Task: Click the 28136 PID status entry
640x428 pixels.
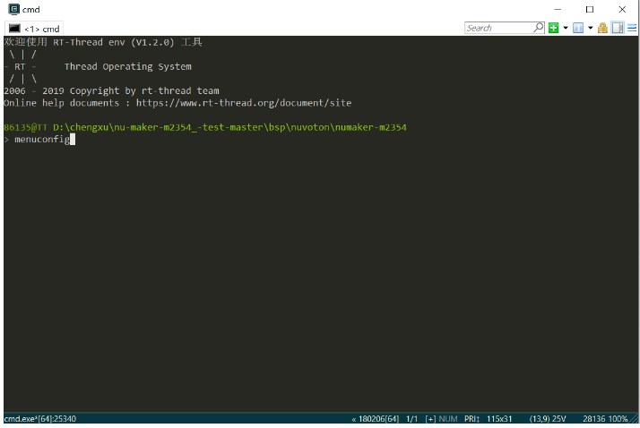Action: click(594, 419)
